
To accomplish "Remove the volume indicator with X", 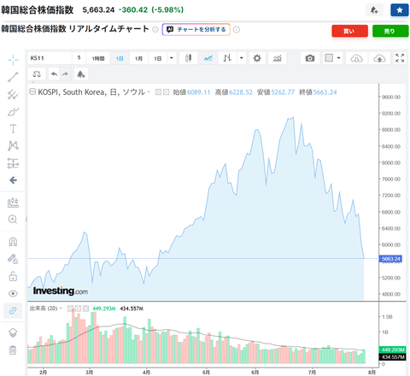I will [85, 308].
